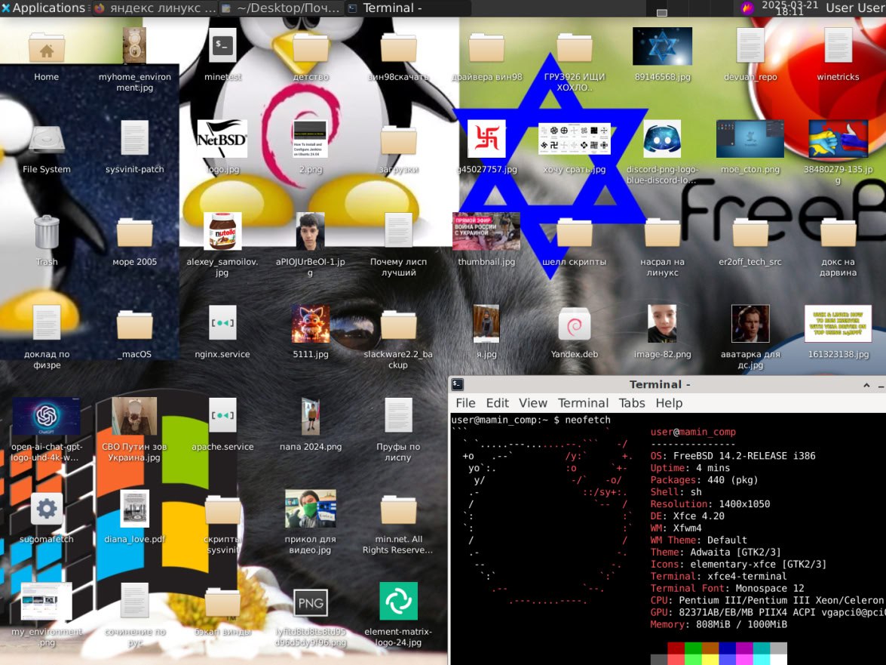Open the Terminal menu in menubar
The width and height of the screenshot is (886, 665).
click(x=583, y=403)
